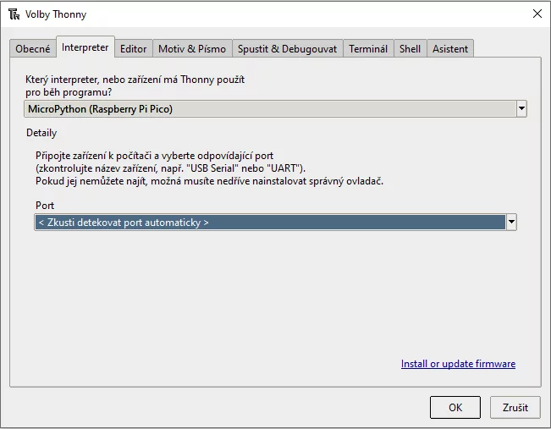Open the Motiv & Písmo tab

tap(192, 48)
